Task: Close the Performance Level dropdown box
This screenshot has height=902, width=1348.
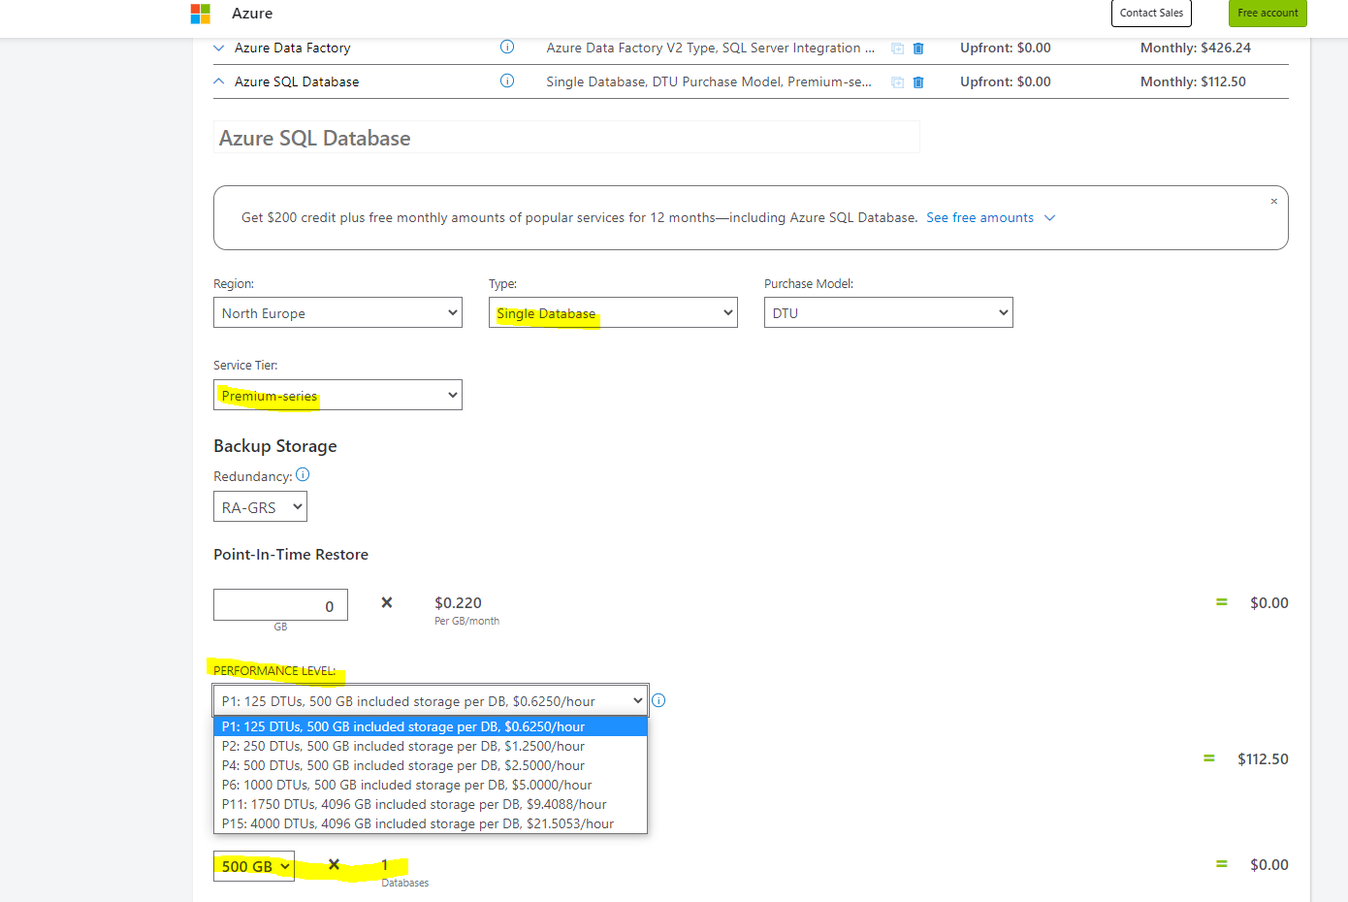Action: [430, 700]
